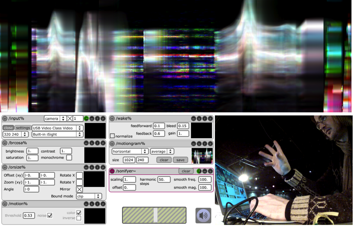Click the 'b' icon in /orsize% header
Screen dimensions: 353x226
pyautogui.click(x=92, y=167)
